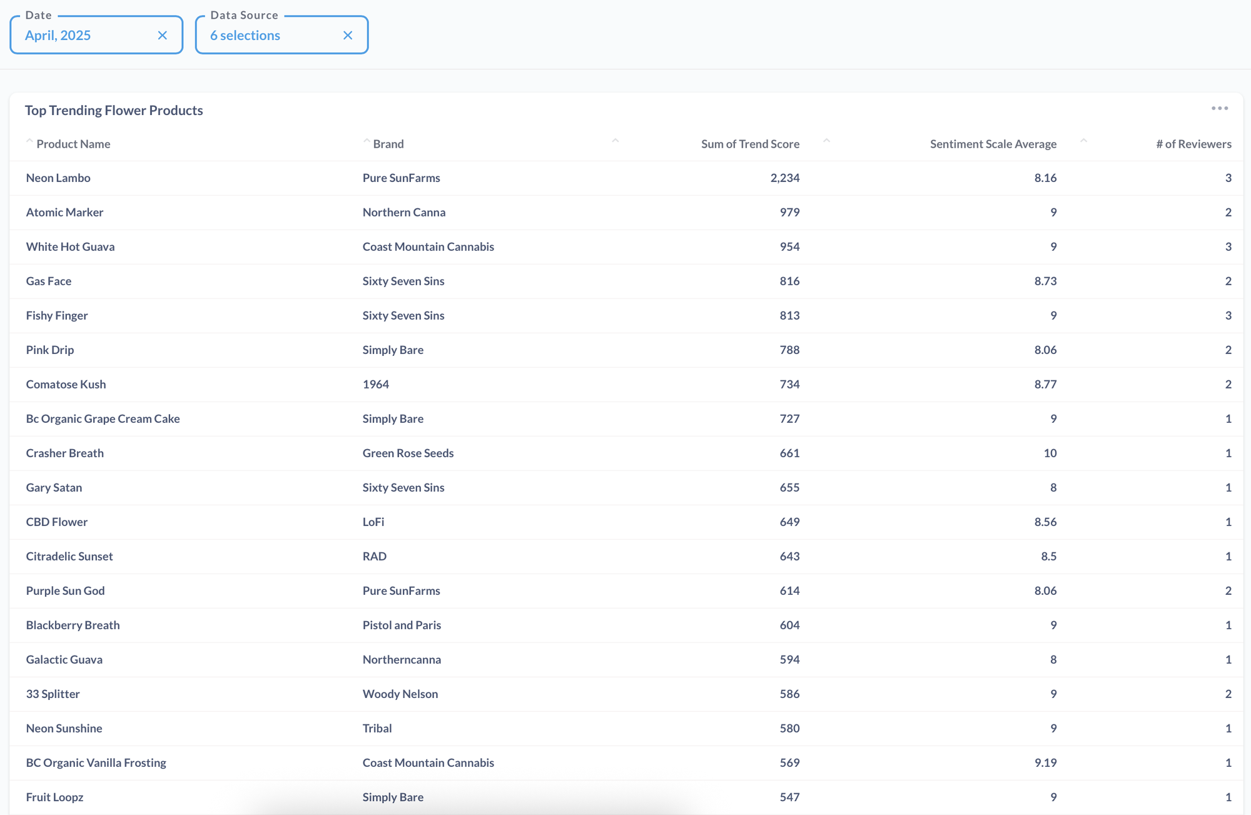The height and width of the screenshot is (815, 1251).
Task: Select the 33 Splitter product cell
Action: pyautogui.click(x=53, y=694)
